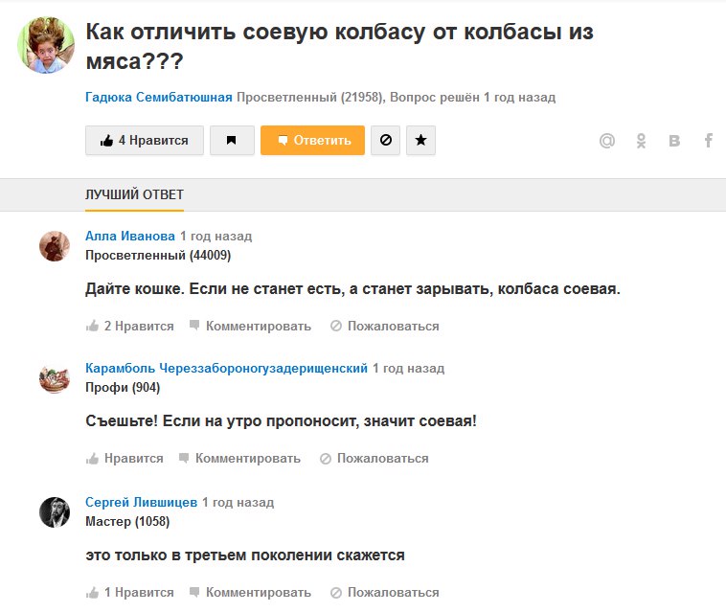This screenshot has width=726, height=612.
Task: Open Алла Иванова profile link
Action: 130,236
